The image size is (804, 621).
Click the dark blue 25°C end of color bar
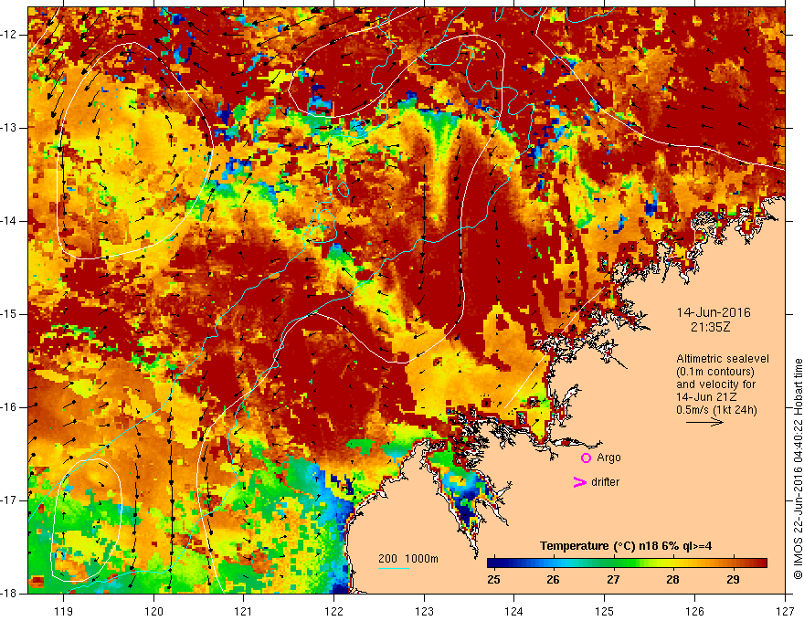click(492, 563)
